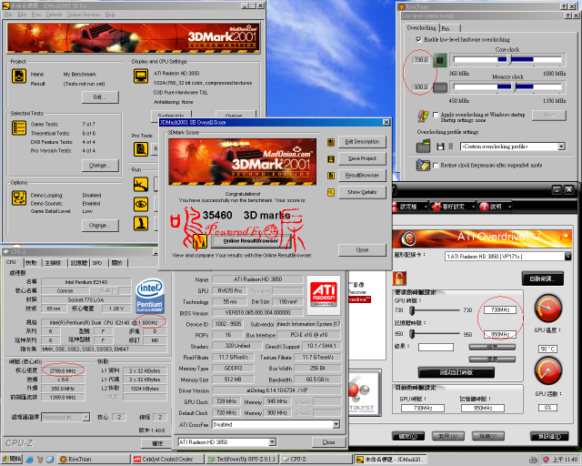Click the ATI Radeon logo in GPU-Z
582x466 pixels.
[324, 296]
